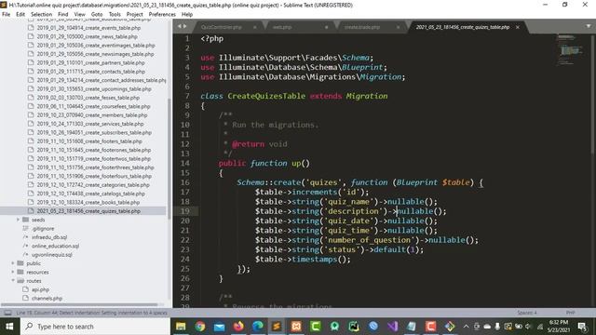Viewport: 596px width, 335px height.
Task: Click the tab navigation arrows
Action: [183, 26]
